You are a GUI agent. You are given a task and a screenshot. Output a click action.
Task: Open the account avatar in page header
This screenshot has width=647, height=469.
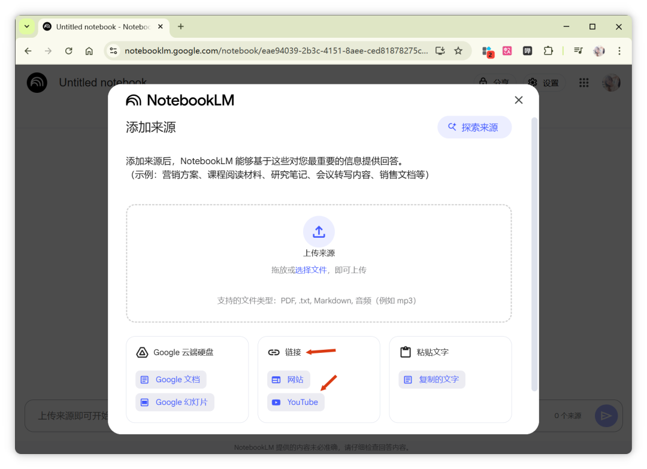[610, 83]
